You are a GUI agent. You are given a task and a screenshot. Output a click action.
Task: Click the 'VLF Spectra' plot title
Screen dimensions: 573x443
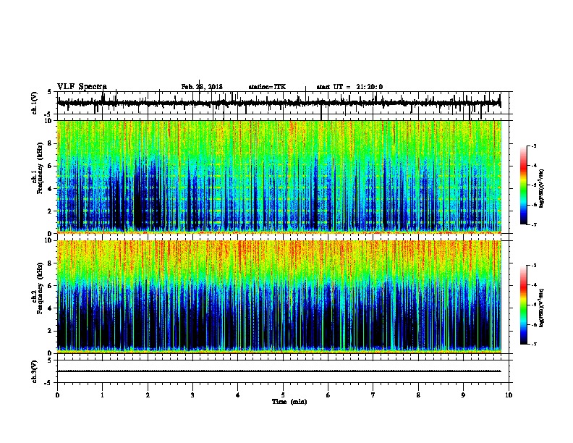coord(82,86)
